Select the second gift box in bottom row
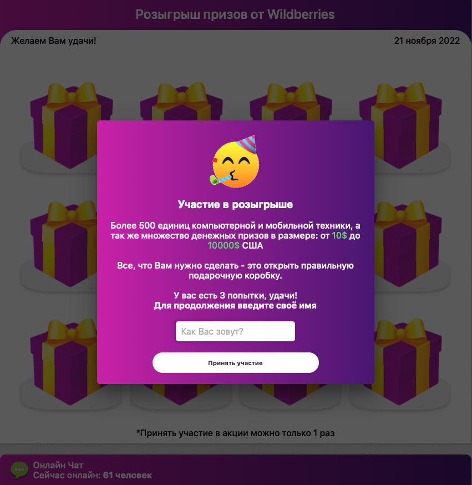 pos(181,395)
